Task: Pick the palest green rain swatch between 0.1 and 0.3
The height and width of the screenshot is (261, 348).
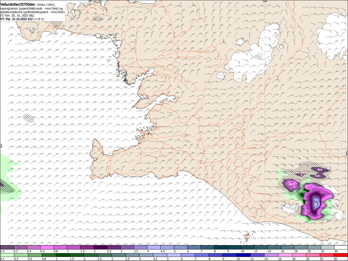Action: (x=7, y=255)
